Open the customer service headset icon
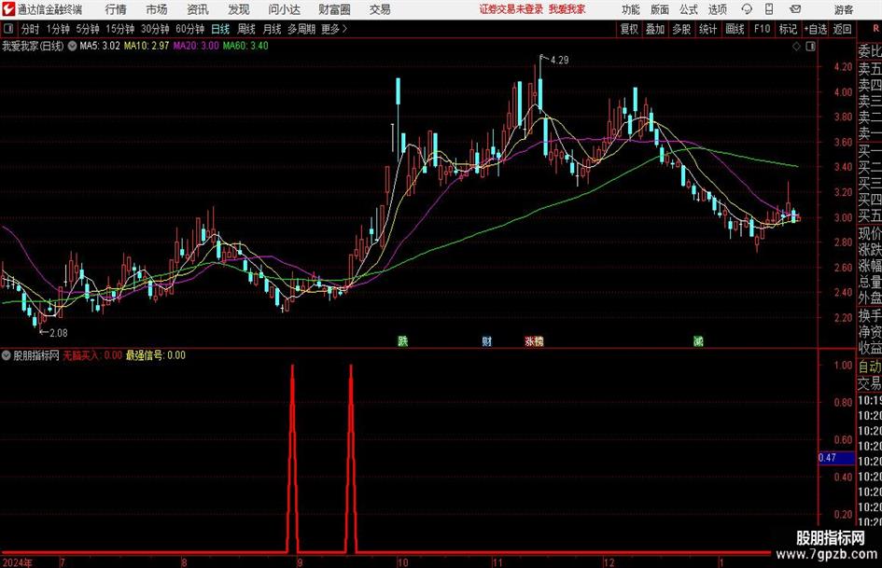The width and height of the screenshot is (882, 568). pos(747,9)
